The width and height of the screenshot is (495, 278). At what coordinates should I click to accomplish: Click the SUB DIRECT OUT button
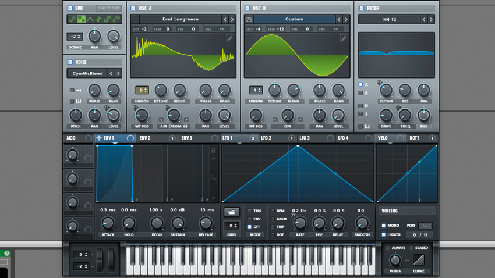point(108,8)
